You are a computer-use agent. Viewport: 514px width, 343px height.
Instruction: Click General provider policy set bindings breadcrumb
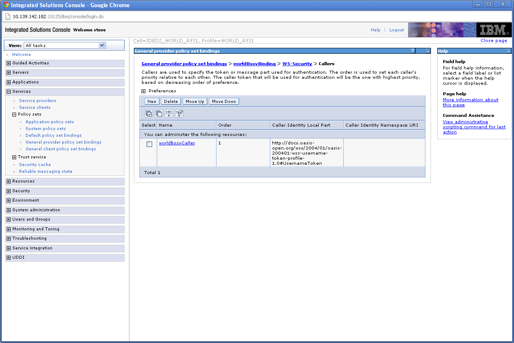[x=184, y=64]
